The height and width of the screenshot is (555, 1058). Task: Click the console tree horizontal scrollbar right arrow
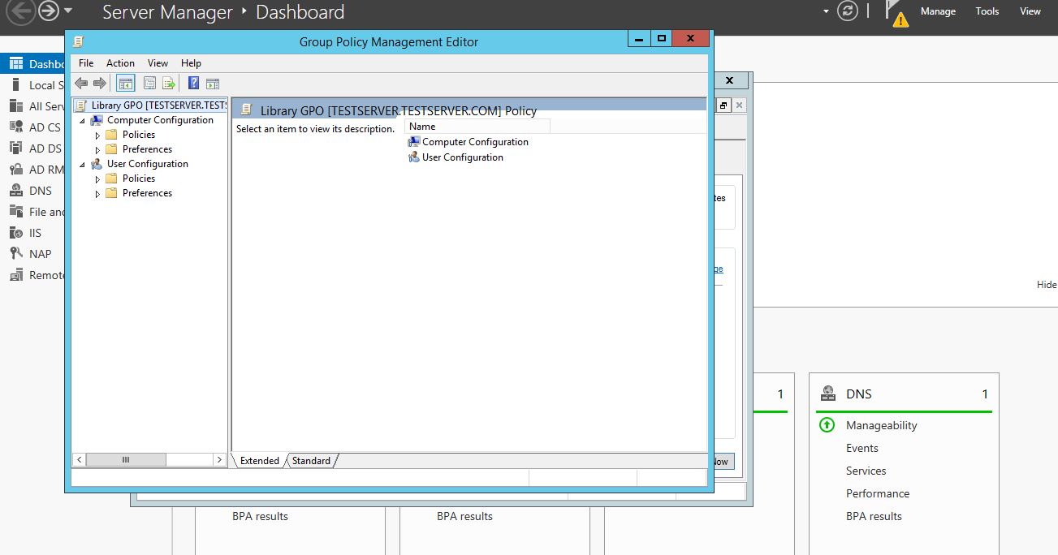[219, 459]
